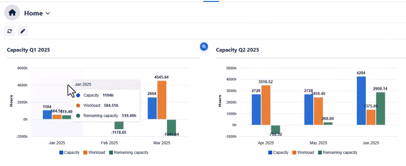Select the green Jun 2025 remaining capacity bar
Screen dimensions: 406x166
[x=380, y=108]
